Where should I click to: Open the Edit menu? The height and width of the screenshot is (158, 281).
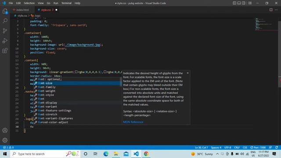pos(18,3)
